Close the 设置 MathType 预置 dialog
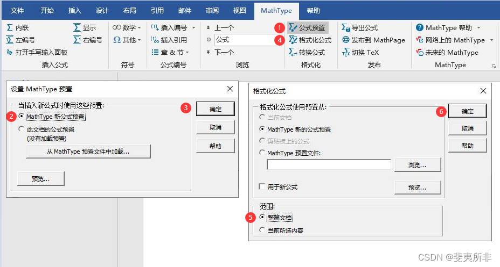500x267 pixels. (x=230, y=89)
